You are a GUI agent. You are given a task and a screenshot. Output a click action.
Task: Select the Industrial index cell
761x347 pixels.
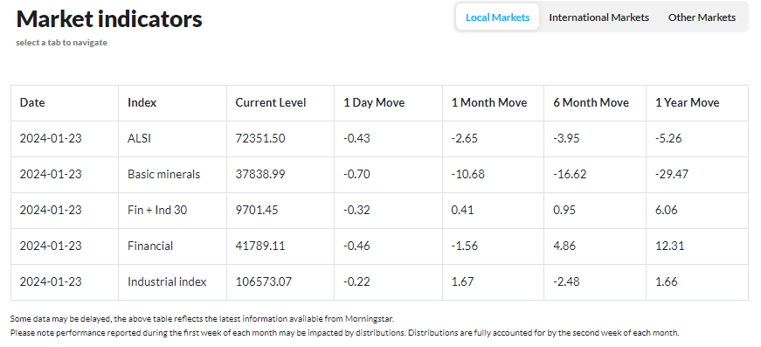[167, 282]
